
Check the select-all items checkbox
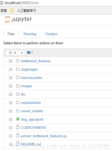pyautogui.click(x=10, y=53)
